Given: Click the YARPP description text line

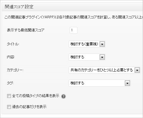Looking at the screenshot, I should pos(74,17).
